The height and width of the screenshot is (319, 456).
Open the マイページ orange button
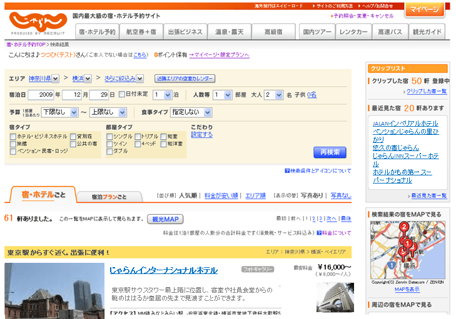pos(424,10)
